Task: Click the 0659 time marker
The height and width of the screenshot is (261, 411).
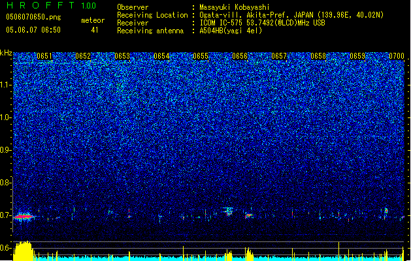Action: (357, 56)
